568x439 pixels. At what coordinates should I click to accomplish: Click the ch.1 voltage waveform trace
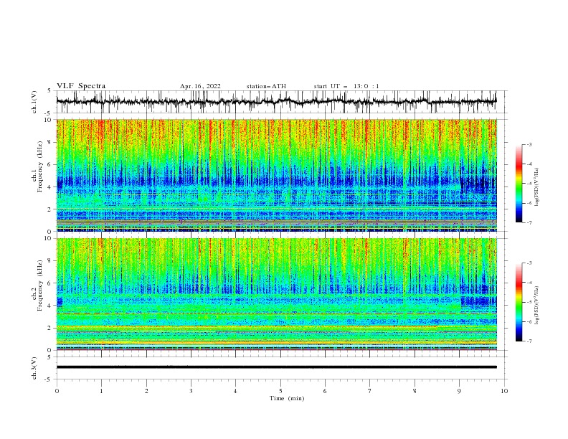pyautogui.click(x=276, y=102)
